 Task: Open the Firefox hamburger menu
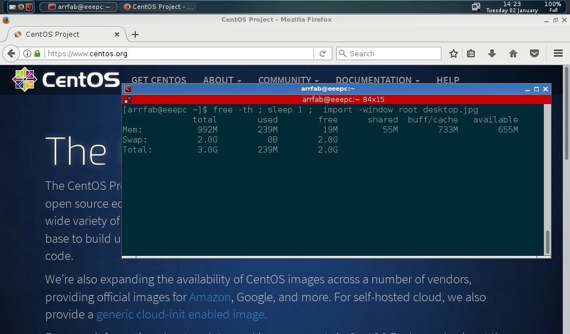click(x=558, y=54)
